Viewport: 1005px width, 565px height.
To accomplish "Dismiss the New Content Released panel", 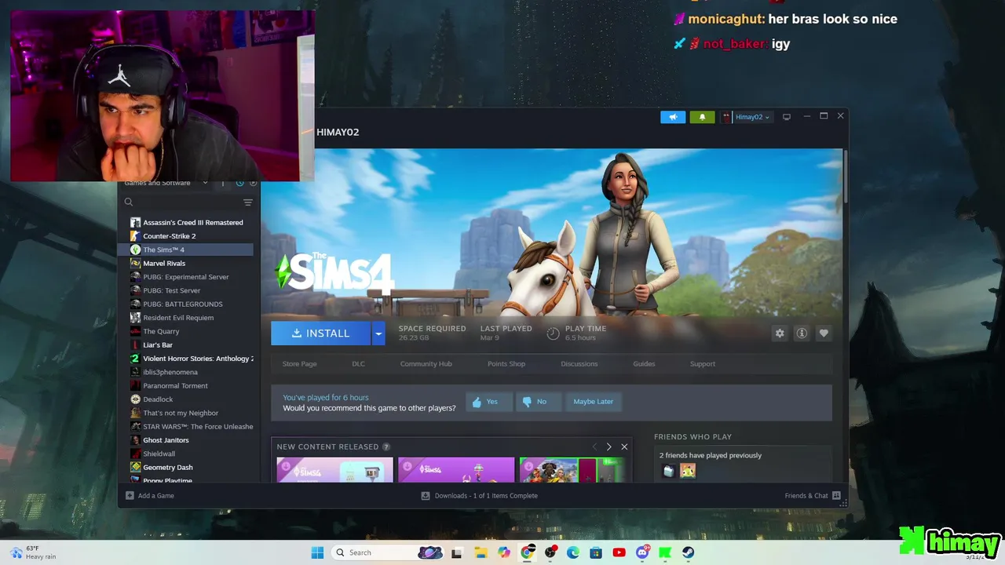I will (624, 447).
